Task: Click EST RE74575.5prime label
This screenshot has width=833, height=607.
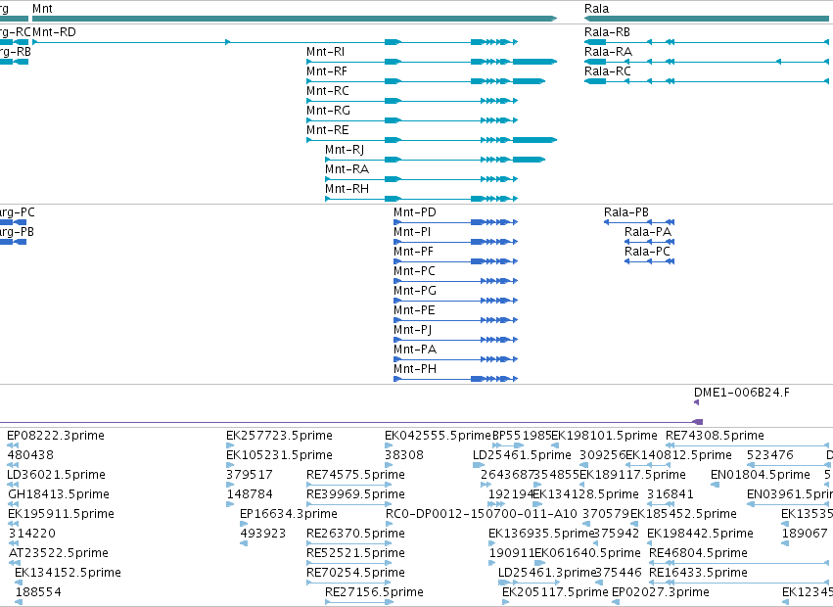Action: coord(356,475)
